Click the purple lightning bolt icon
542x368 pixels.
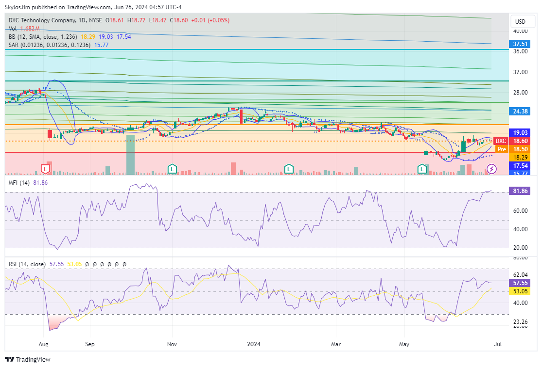pyautogui.click(x=491, y=169)
